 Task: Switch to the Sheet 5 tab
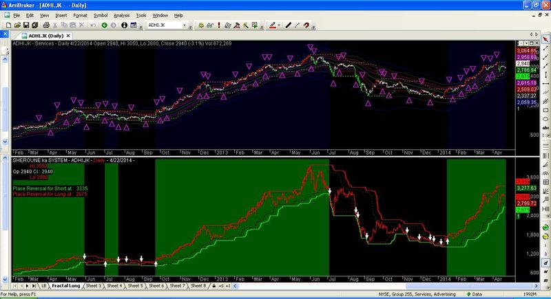pyautogui.click(x=135, y=286)
